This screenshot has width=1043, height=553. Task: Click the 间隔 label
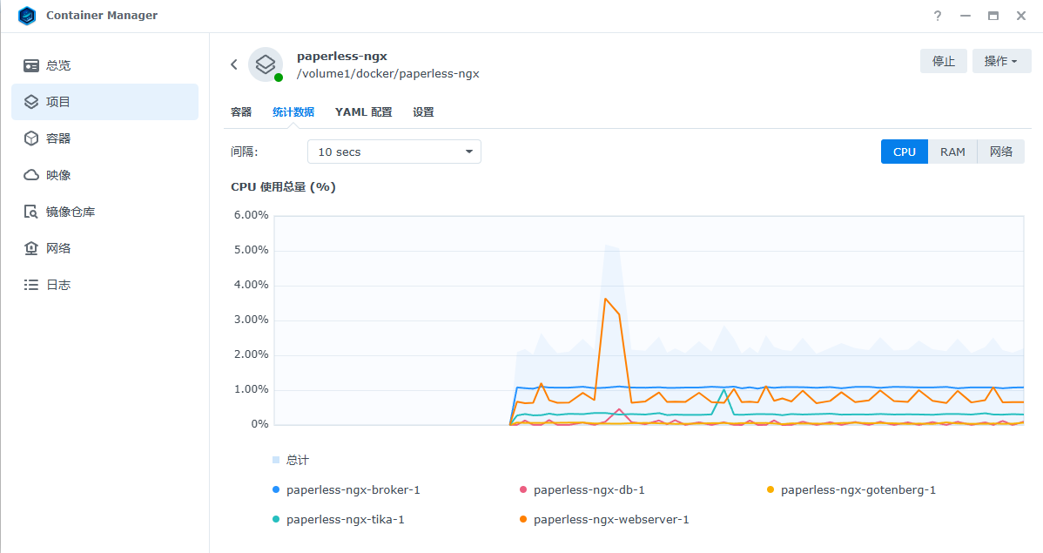(x=244, y=152)
